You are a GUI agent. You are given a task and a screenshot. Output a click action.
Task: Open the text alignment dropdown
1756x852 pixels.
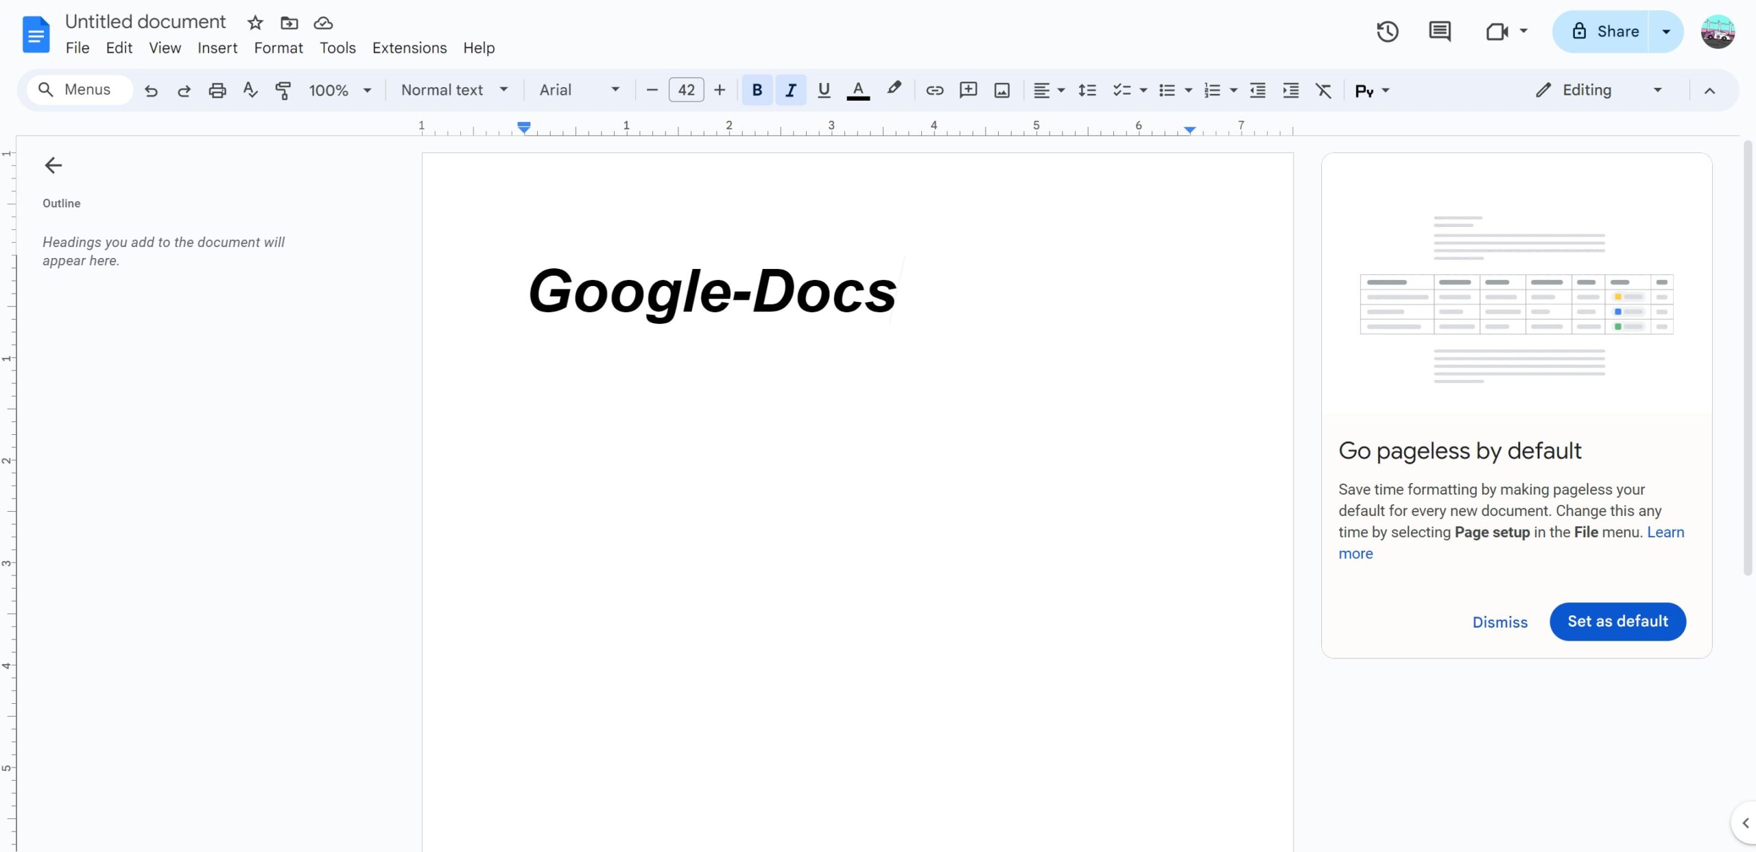coord(1049,90)
